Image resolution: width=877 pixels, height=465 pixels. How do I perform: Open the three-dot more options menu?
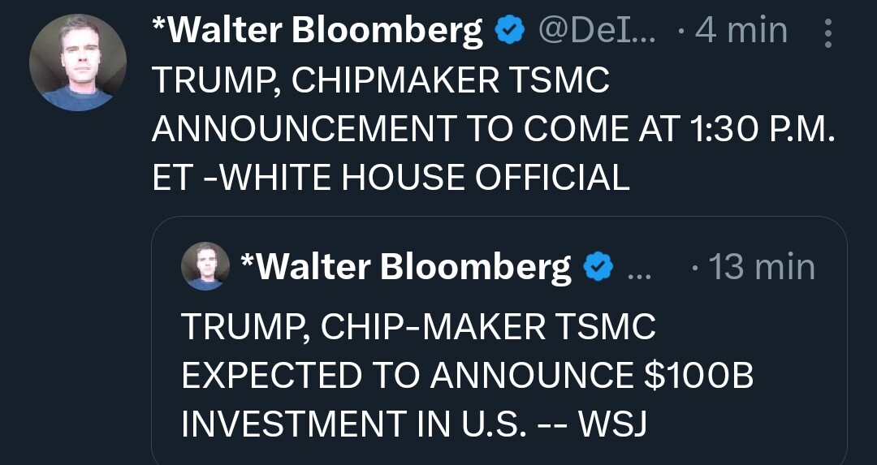pyautogui.click(x=827, y=32)
